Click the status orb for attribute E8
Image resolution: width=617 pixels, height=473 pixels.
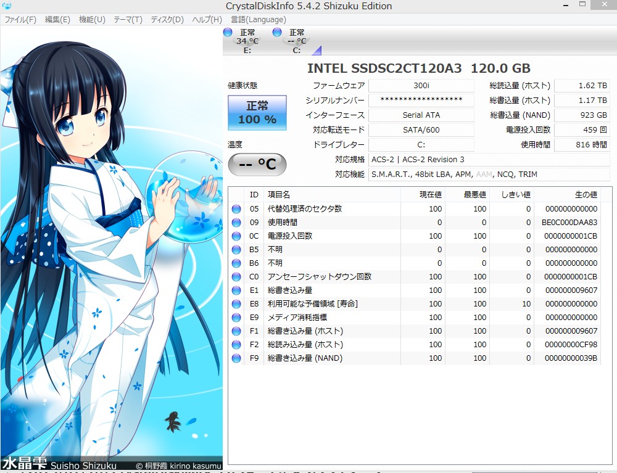pos(236,304)
